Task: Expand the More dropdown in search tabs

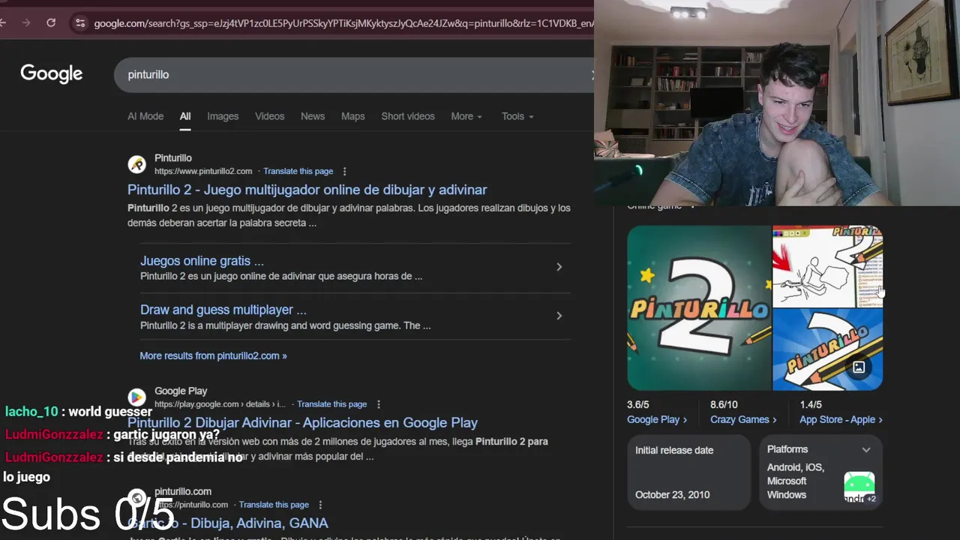Action: [x=466, y=116]
